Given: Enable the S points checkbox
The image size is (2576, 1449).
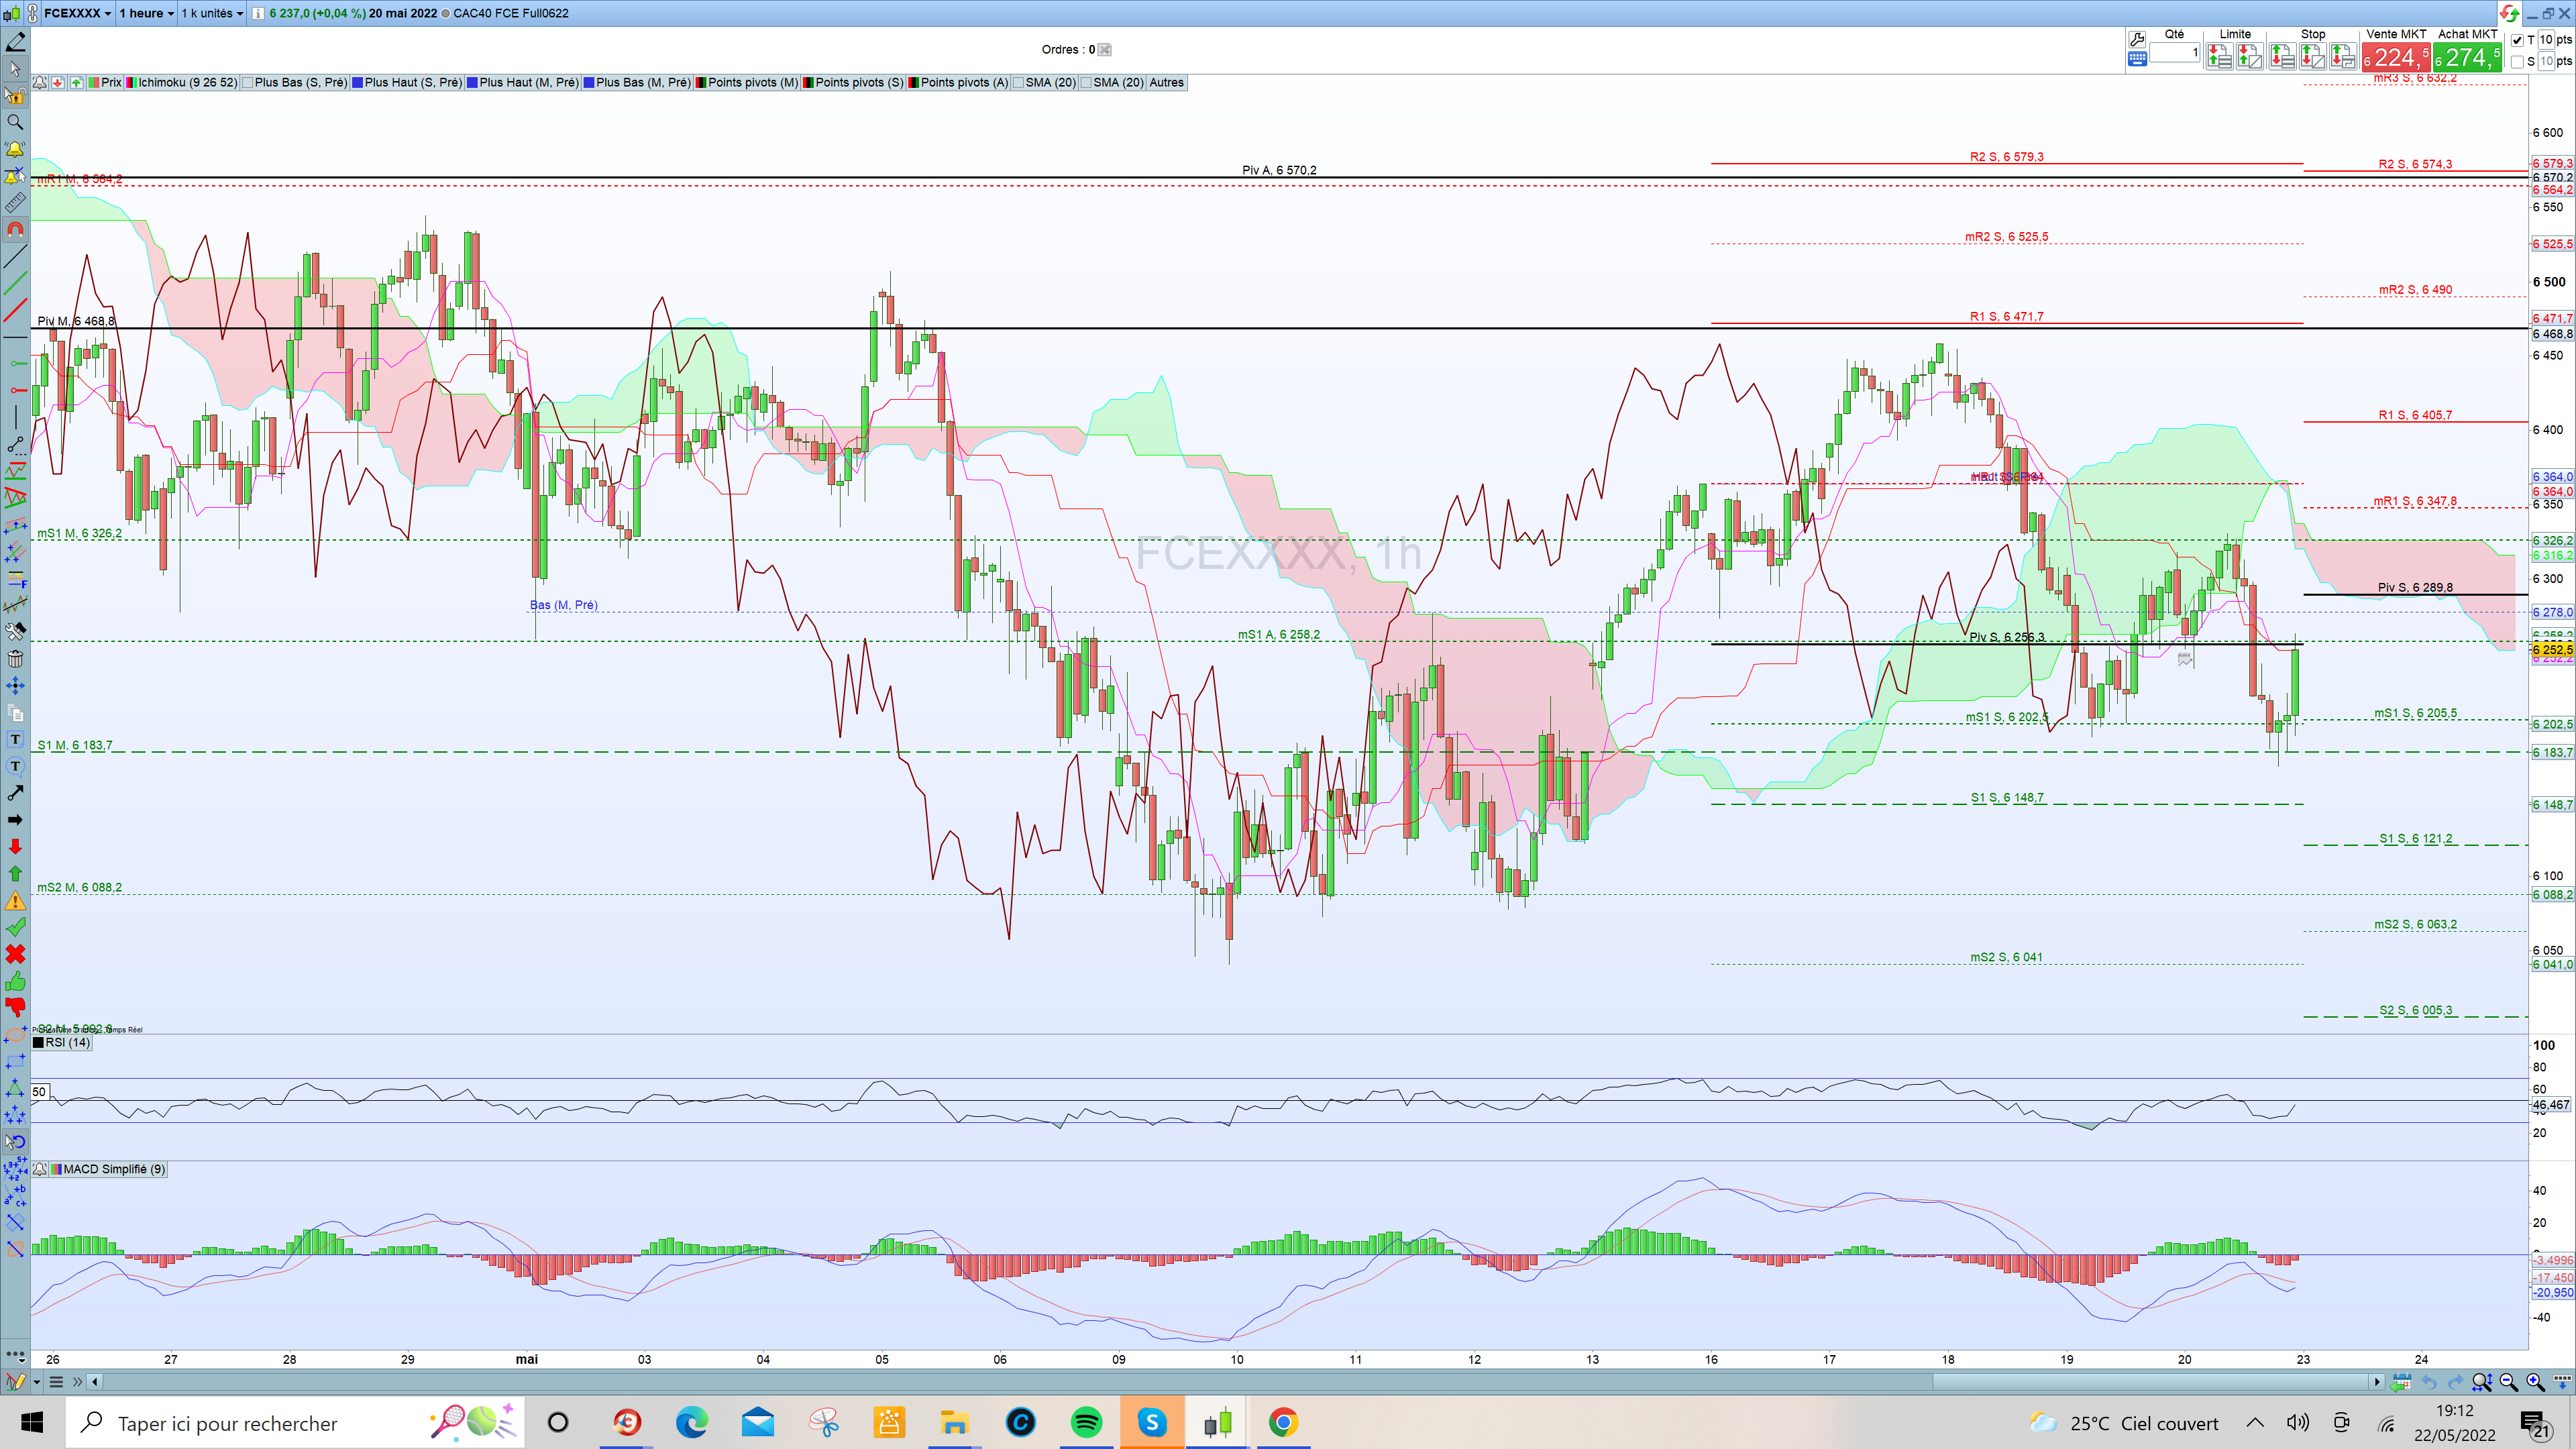Looking at the screenshot, I should pyautogui.click(x=2517, y=62).
